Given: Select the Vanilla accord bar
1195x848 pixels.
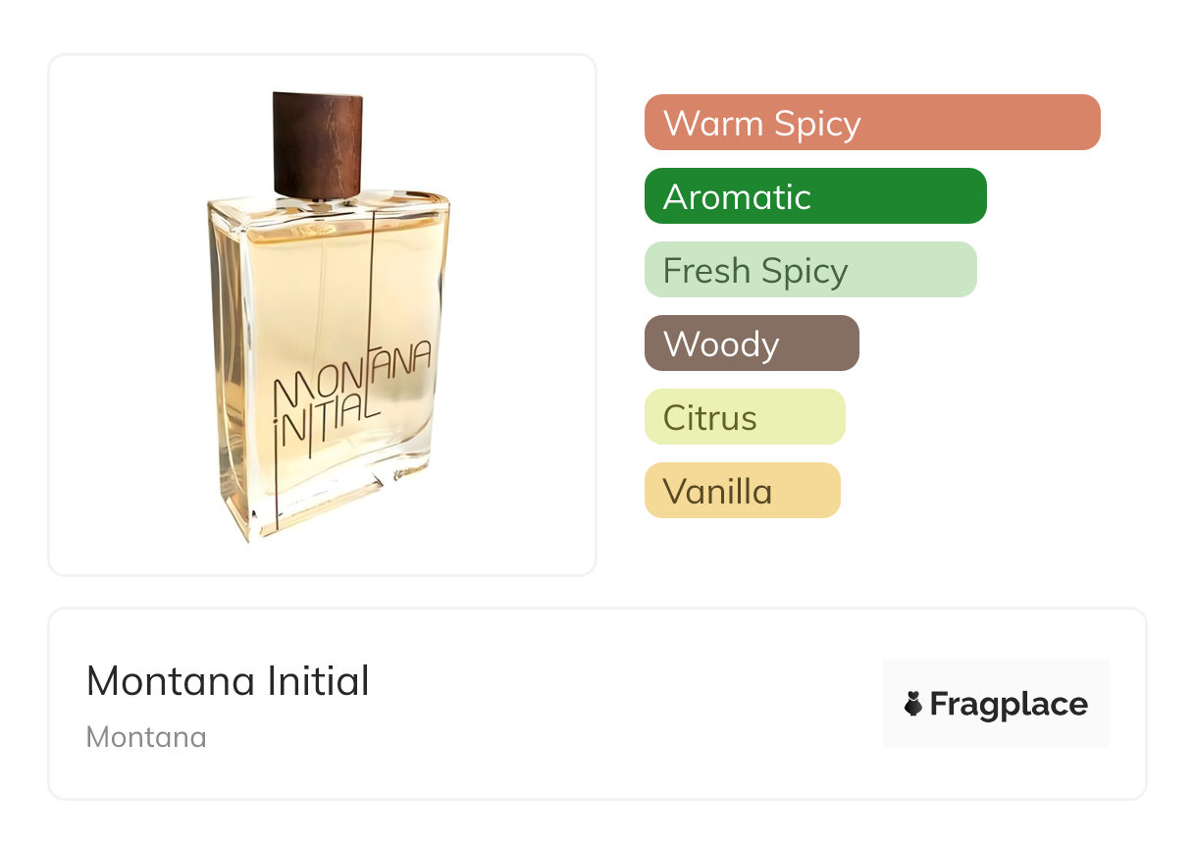Looking at the screenshot, I should (742, 491).
